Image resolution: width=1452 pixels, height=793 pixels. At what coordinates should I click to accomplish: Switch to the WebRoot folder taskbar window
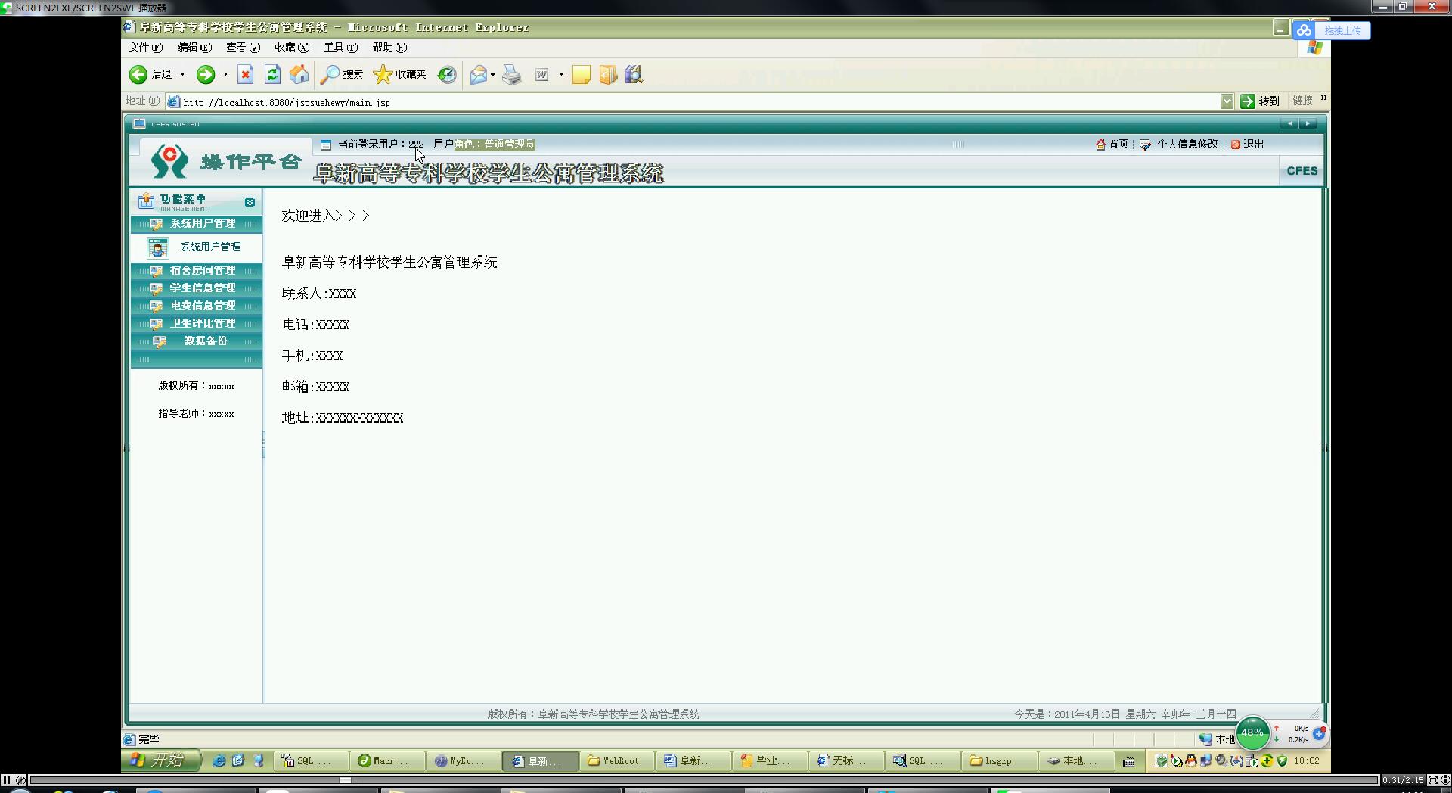[617, 761]
